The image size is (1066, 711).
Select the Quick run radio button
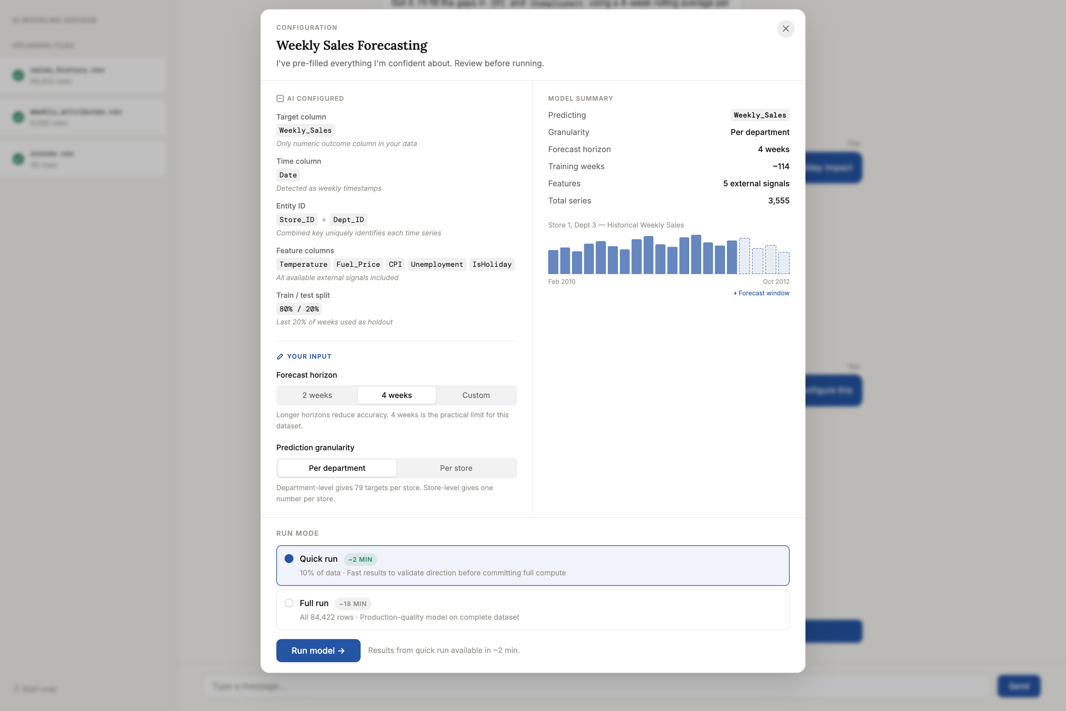coord(289,559)
